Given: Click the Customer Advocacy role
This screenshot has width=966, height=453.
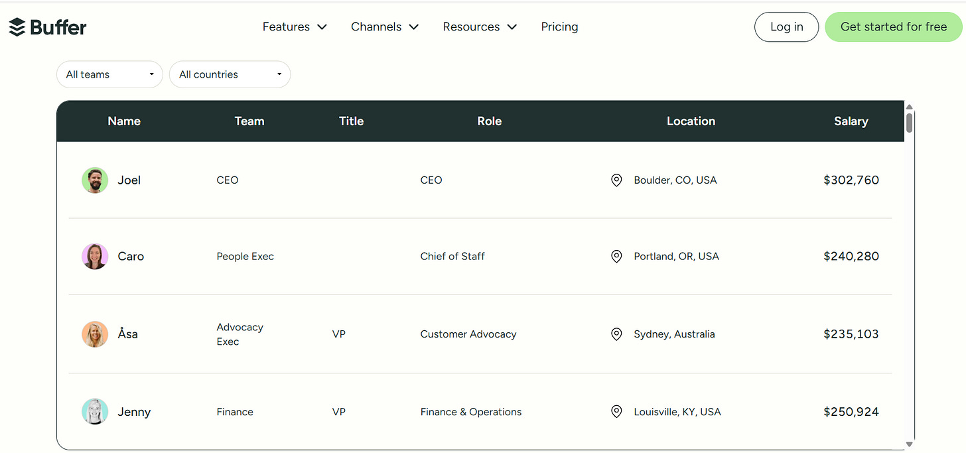Looking at the screenshot, I should pos(468,334).
